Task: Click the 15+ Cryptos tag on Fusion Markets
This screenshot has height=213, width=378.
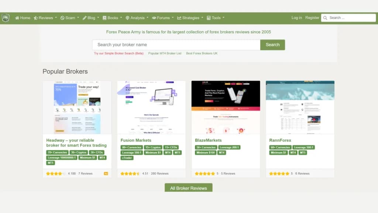Action: tap(153, 147)
